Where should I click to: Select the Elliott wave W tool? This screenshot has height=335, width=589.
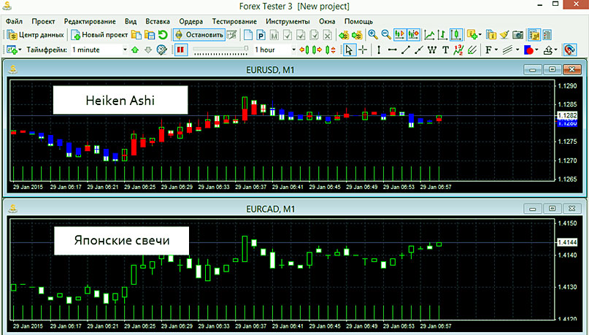click(433, 50)
